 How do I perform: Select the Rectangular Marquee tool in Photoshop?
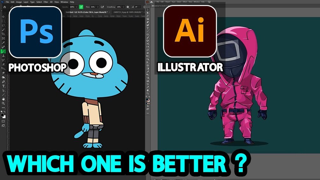click(x=3, y=21)
